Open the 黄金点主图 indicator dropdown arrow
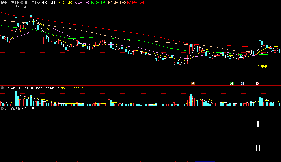Image resolution: width=281 pixels, height=162 pixels. 22,3
